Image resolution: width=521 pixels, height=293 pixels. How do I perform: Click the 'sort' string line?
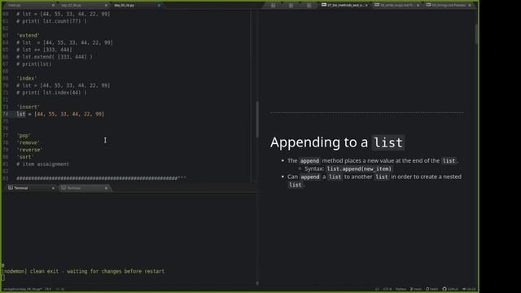coord(25,157)
